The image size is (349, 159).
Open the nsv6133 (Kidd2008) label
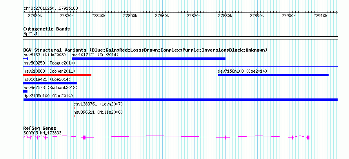pyautogui.click(x=45, y=55)
